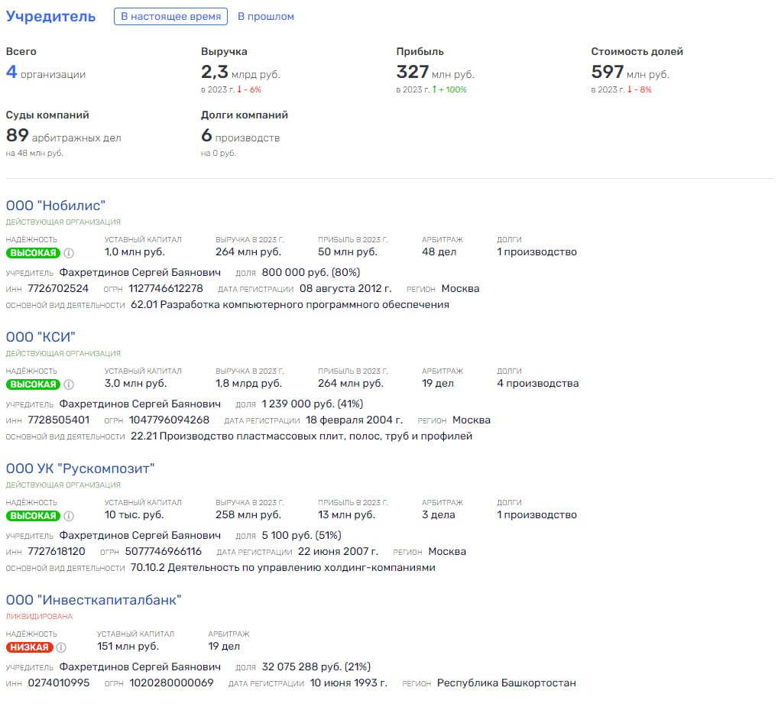Click registration date "08 августа 2012 г."
This screenshot has height=707, width=778.
click(345, 288)
